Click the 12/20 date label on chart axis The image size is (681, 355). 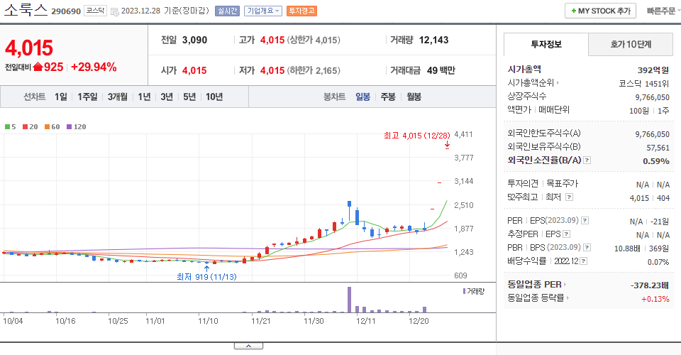pos(419,321)
